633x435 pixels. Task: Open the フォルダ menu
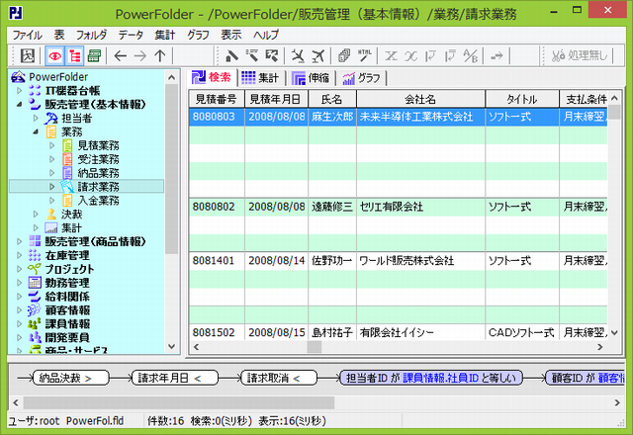pos(91,36)
